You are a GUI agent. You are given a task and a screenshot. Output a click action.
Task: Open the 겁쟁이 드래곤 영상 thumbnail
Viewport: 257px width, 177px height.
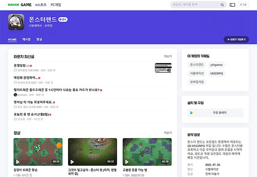[x=38, y=152]
